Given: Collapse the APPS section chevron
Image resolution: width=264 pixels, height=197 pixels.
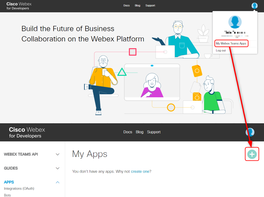Looking at the screenshot, I should pyautogui.click(x=58, y=182).
